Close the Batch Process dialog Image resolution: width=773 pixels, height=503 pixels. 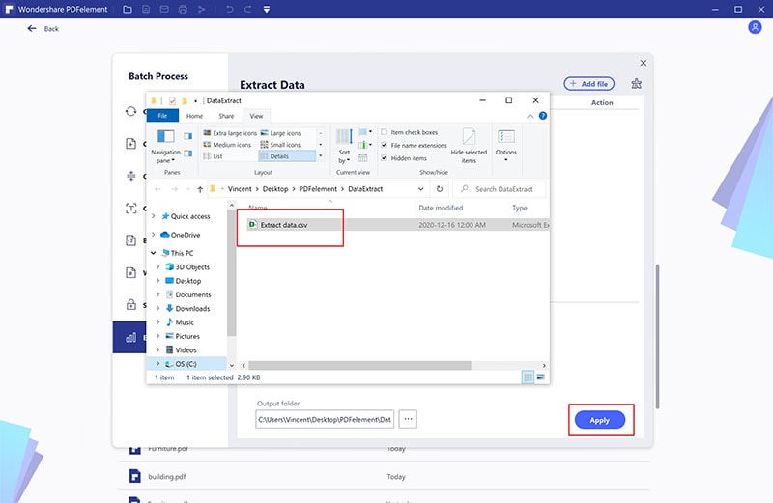coord(644,63)
